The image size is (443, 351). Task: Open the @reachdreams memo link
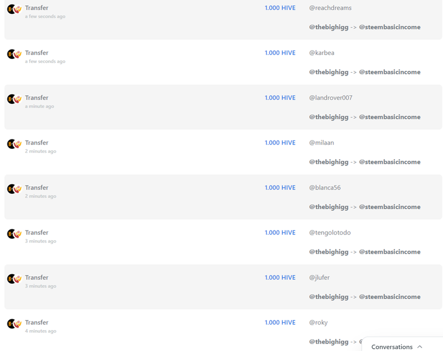click(331, 8)
